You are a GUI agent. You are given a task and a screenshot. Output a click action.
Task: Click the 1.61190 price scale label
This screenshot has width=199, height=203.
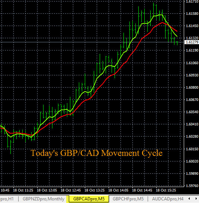[x=192, y=50]
